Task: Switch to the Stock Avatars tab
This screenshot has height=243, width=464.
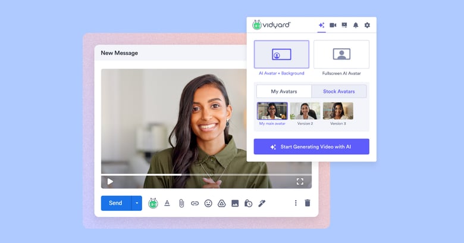Action: point(338,91)
